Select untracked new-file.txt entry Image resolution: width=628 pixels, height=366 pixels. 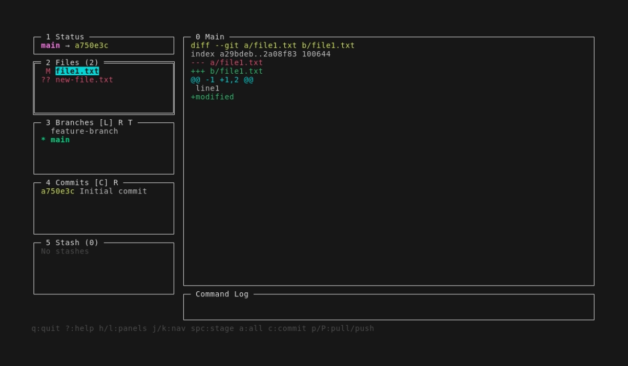pyautogui.click(x=84, y=80)
